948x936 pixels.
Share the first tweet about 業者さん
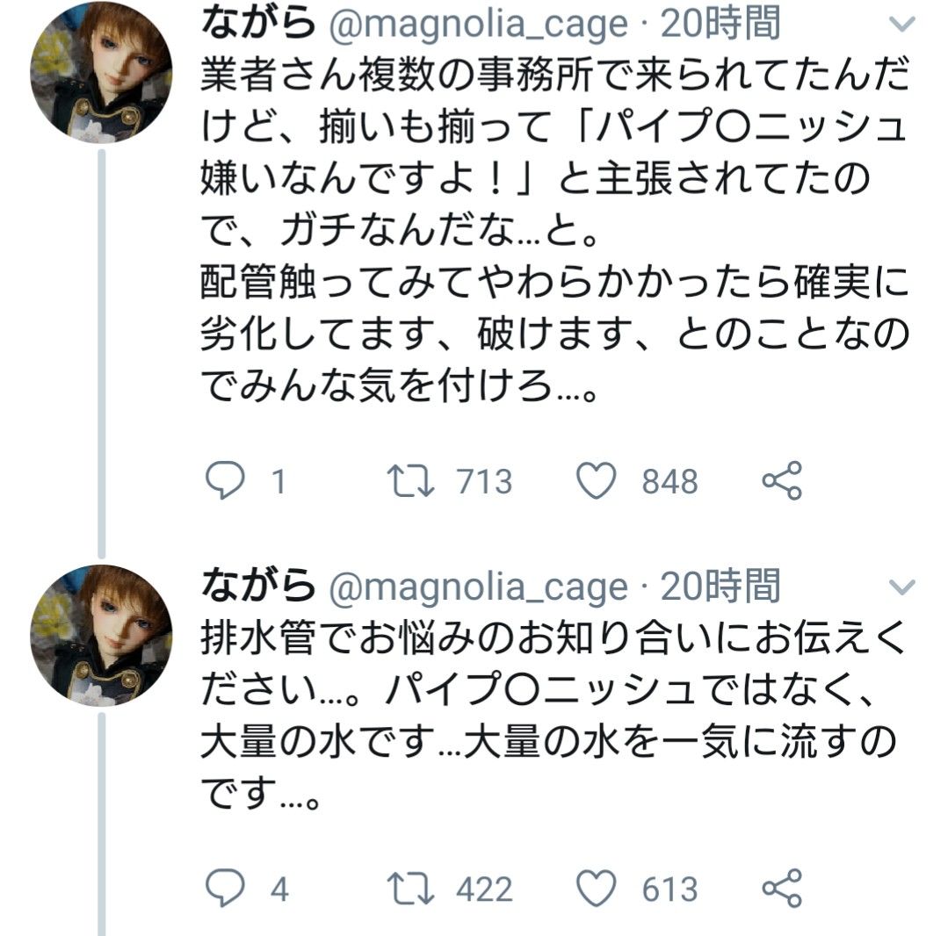[x=781, y=480]
